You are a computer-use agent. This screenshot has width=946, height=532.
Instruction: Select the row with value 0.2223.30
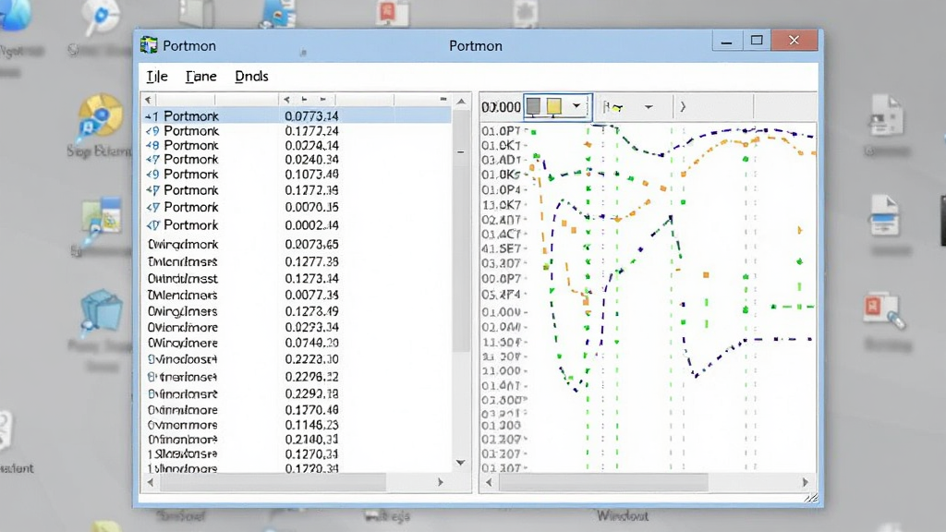tap(297, 359)
